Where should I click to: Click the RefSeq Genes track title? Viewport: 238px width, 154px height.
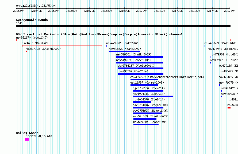click(x=27, y=133)
